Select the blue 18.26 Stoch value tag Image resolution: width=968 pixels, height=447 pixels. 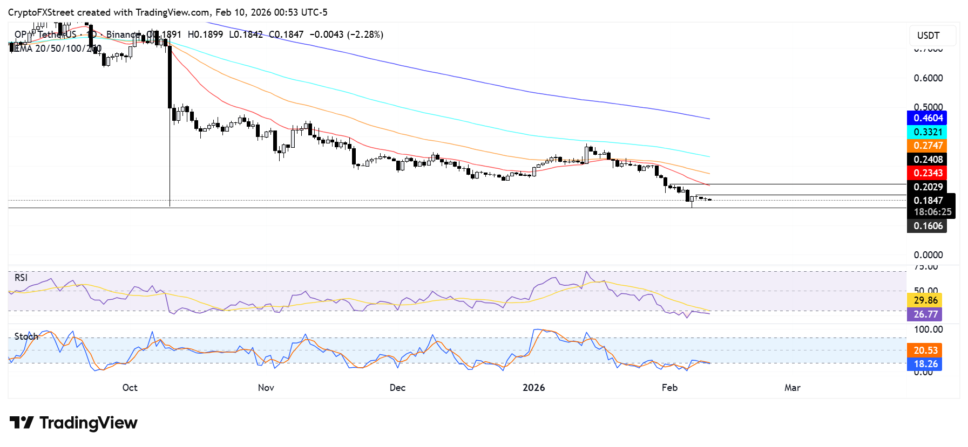[x=925, y=364]
